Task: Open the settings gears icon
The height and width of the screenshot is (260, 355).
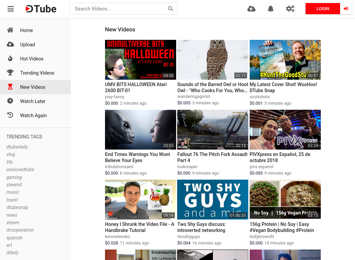Action: click(290, 9)
